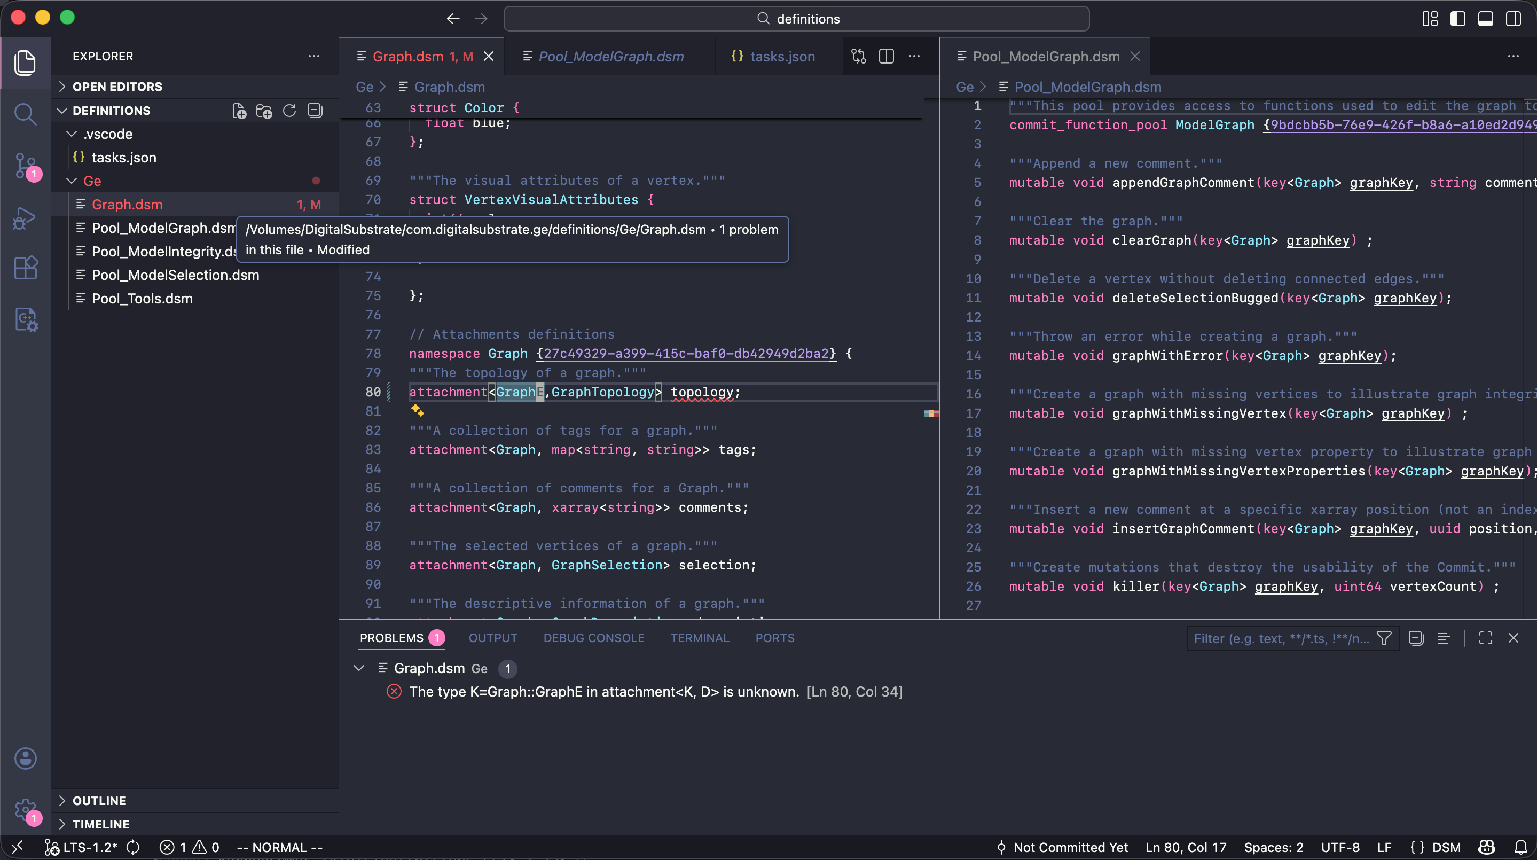Expand the Open Editors section
This screenshot has height=860, width=1537.
(x=117, y=87)
